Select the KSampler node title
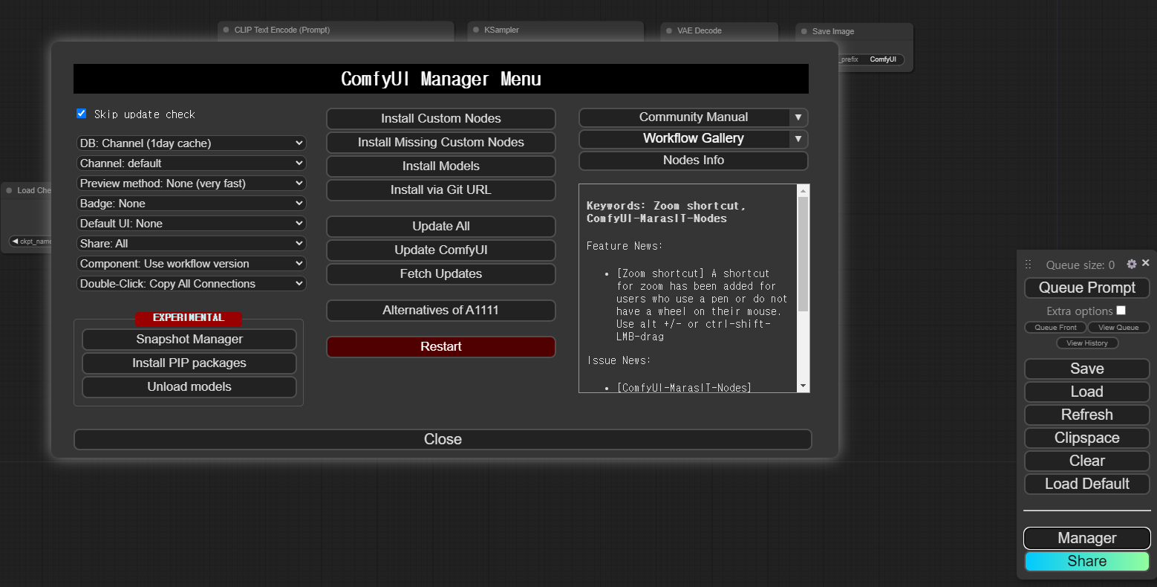The height and width of the screenshot is (587, 1157). coord(501,30)
